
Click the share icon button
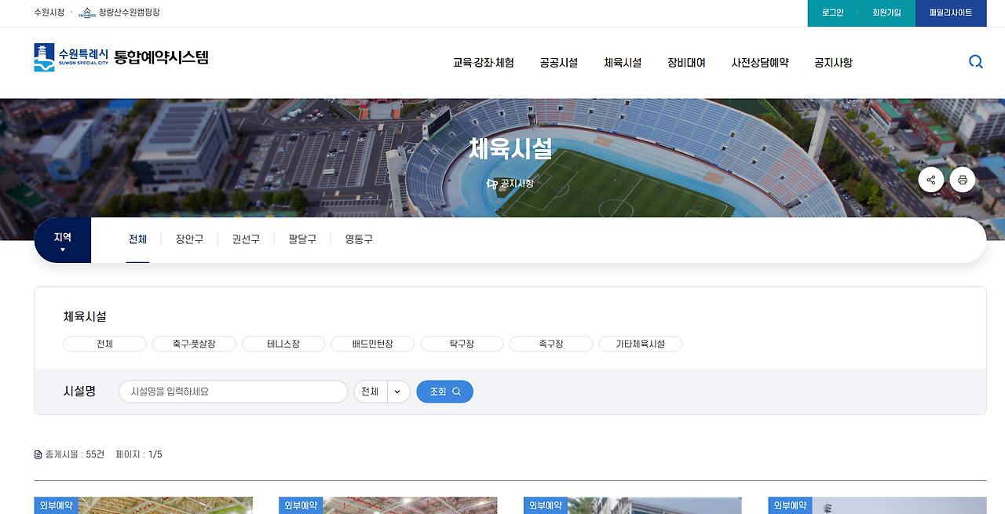(931, 180)
